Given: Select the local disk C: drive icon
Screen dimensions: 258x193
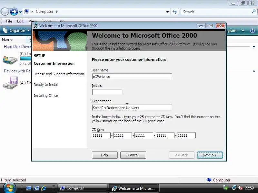Looking at the screenshot, I should (x=10, y=60).
